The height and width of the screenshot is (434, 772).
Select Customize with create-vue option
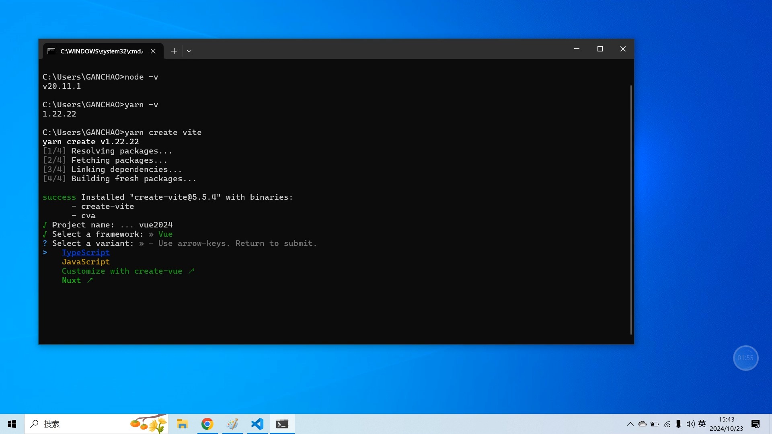pos(122,271)
